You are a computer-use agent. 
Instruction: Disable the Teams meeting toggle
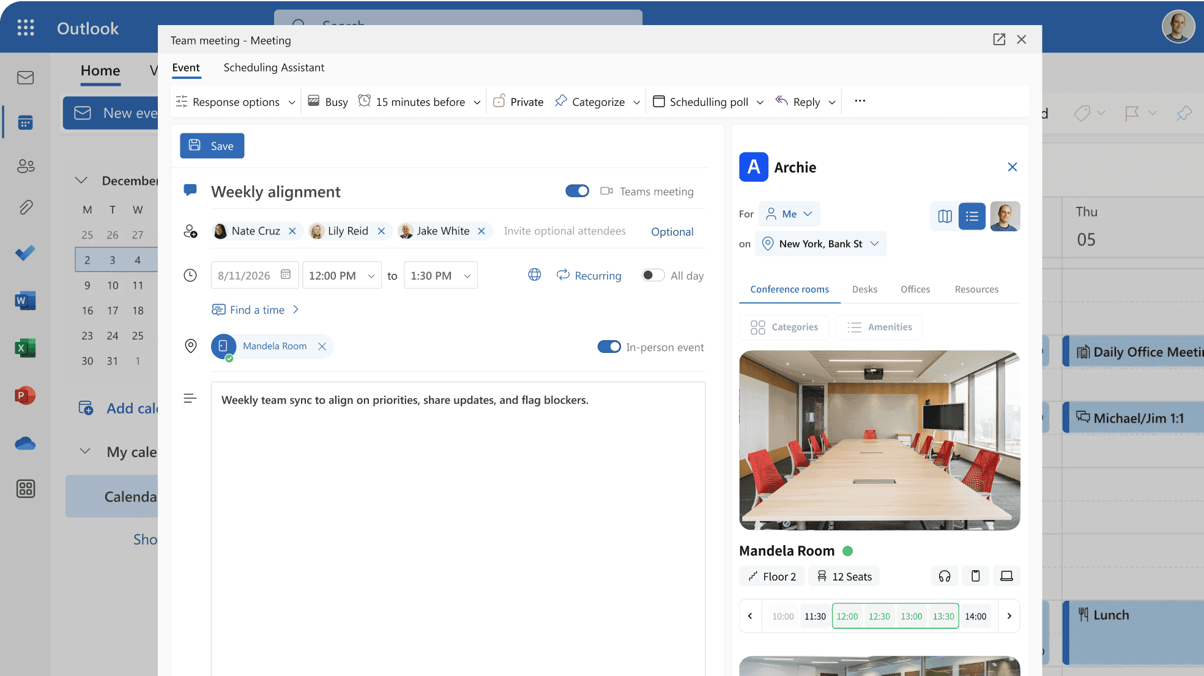click(x=577, y=191)
